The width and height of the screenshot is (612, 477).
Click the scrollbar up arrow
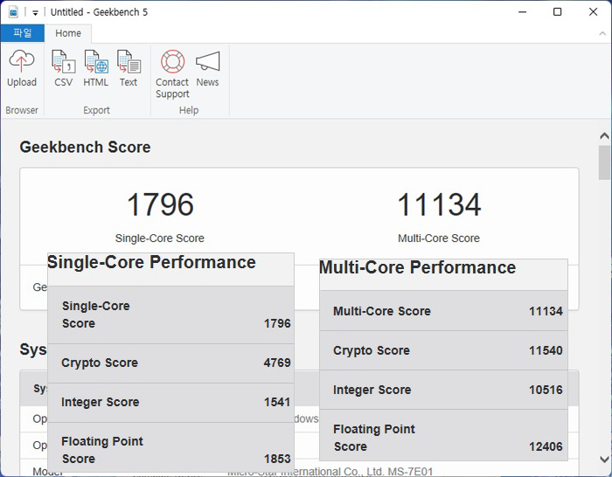[604, 135]
